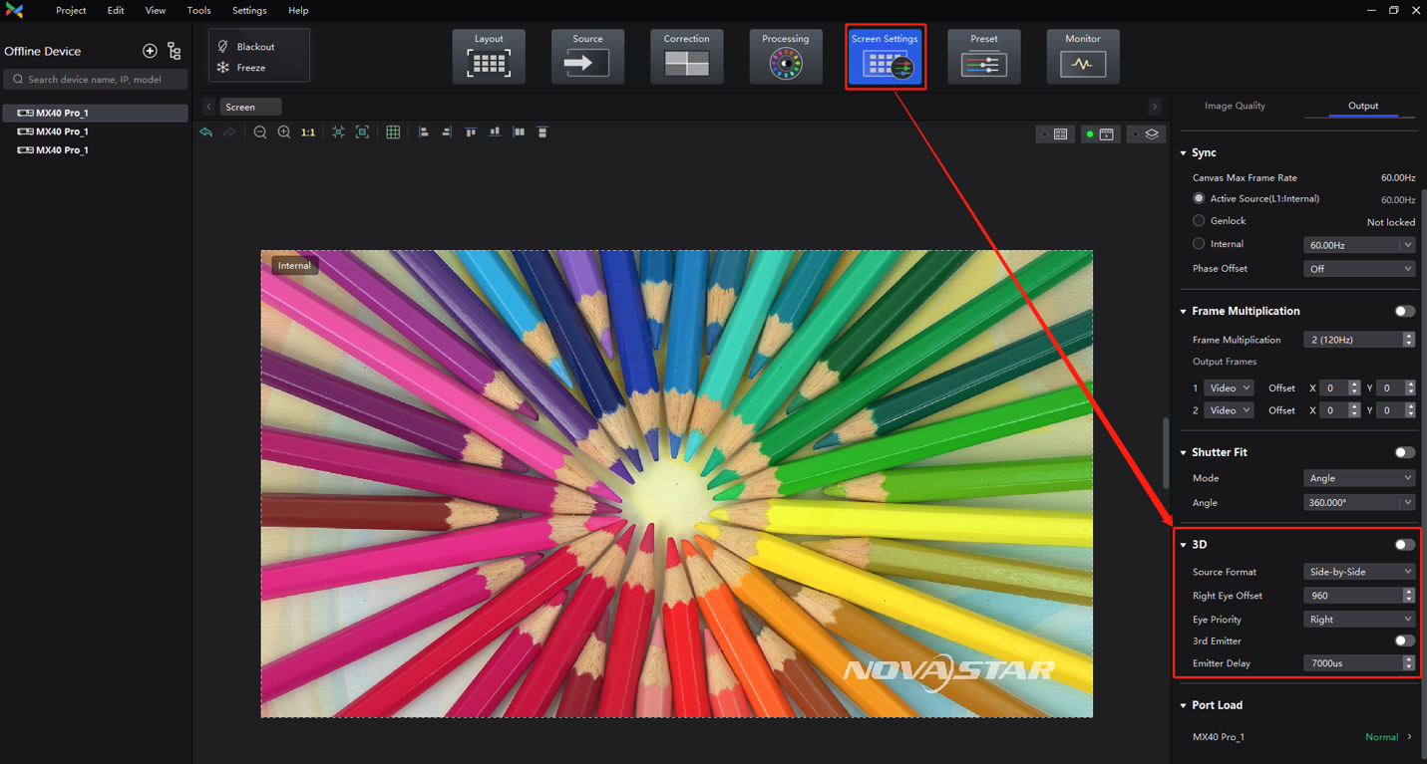Open MX40 Pro_1 port load details

[x=1409, y=738]
